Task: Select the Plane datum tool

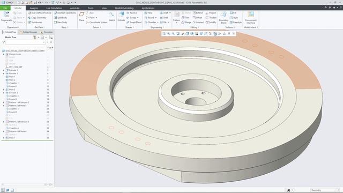Action: 81,17
